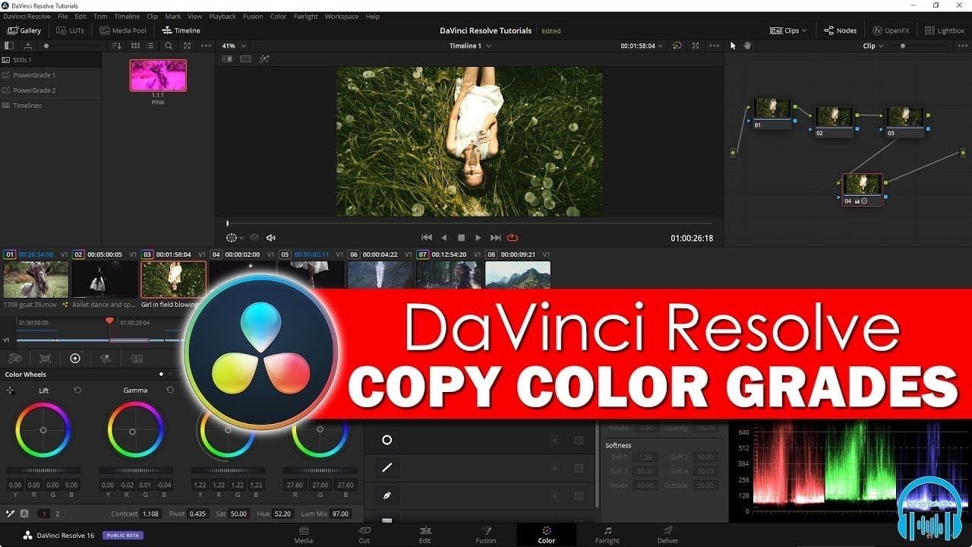The image size is (972, 547).
Task: Open the node editor Clip mode dropdown
Action: click(x=873, y=46)
